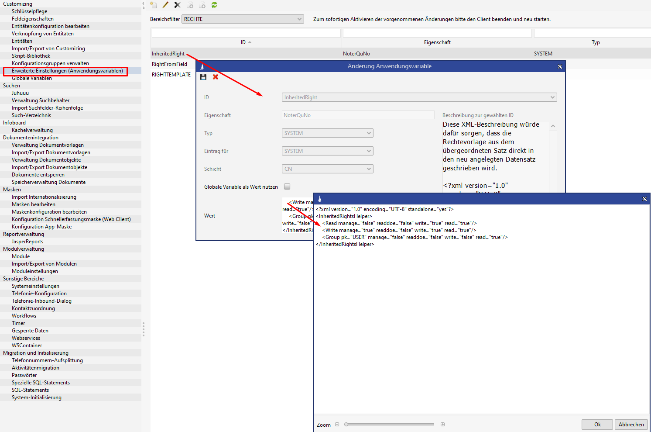
Task: Click the zoom plus icon
Action: point(442,425)
